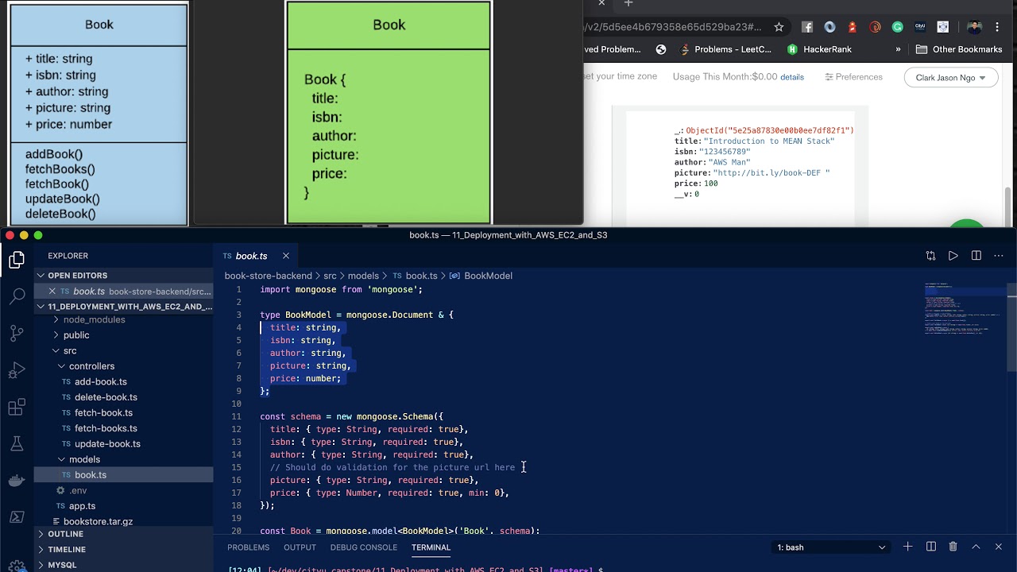Switch to the Debug Console tab
This screenshot has width=1017, height=572.
(364, 547)
